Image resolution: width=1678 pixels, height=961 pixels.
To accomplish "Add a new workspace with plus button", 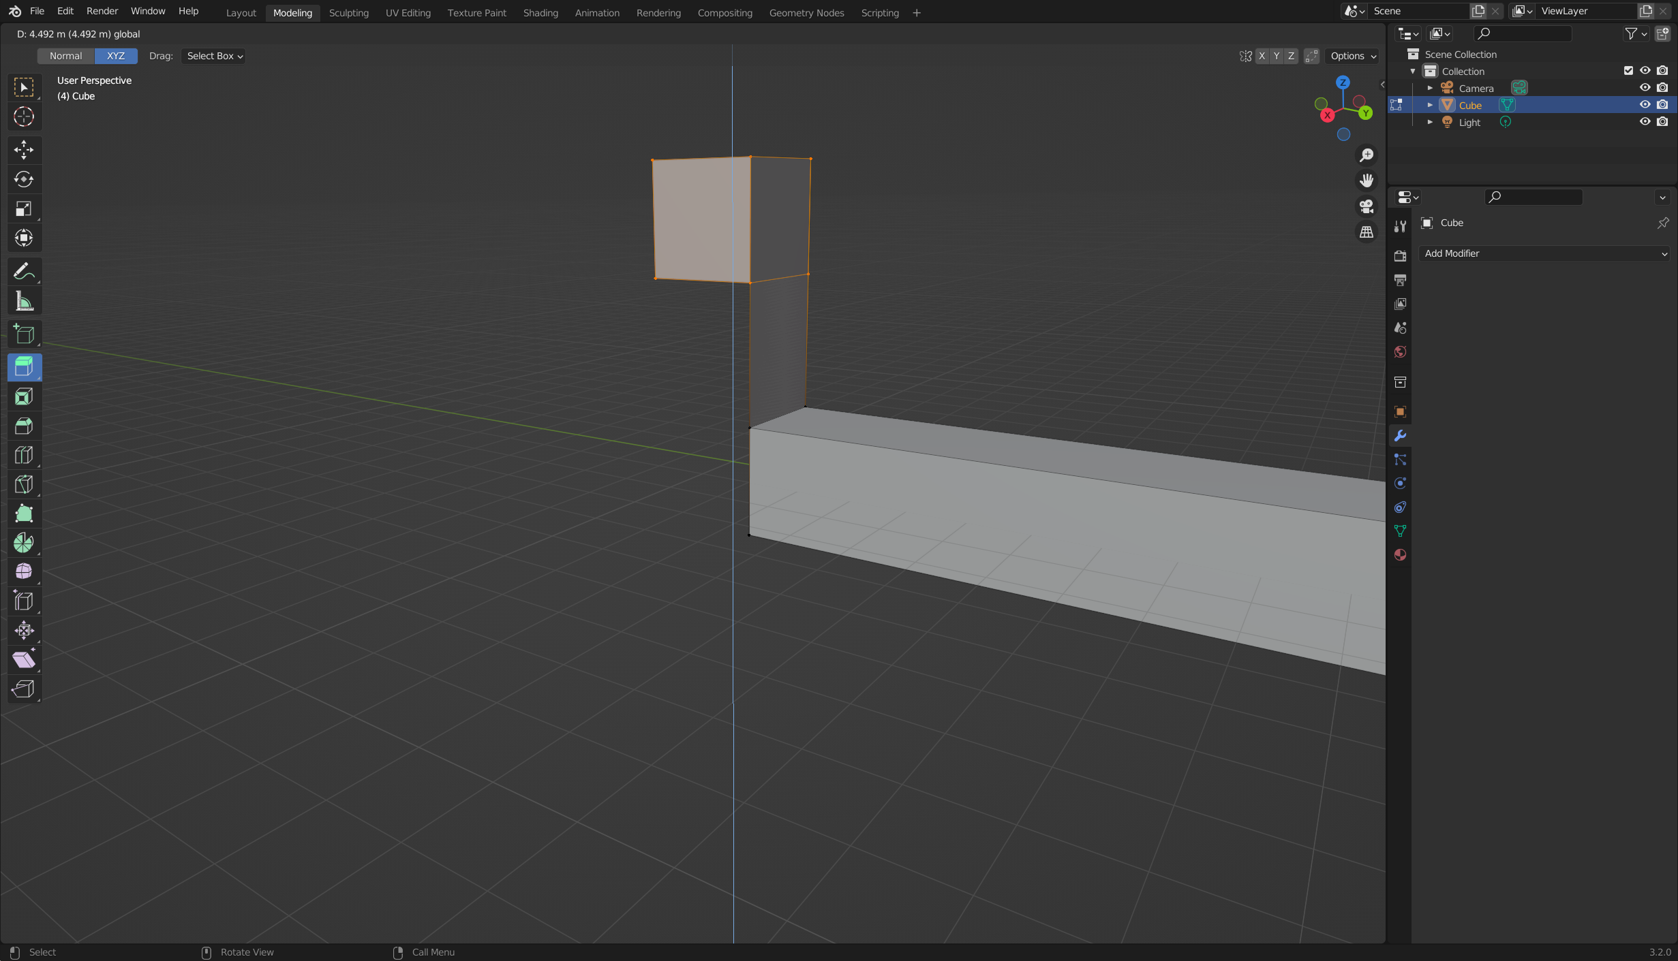I will (917, 13).
